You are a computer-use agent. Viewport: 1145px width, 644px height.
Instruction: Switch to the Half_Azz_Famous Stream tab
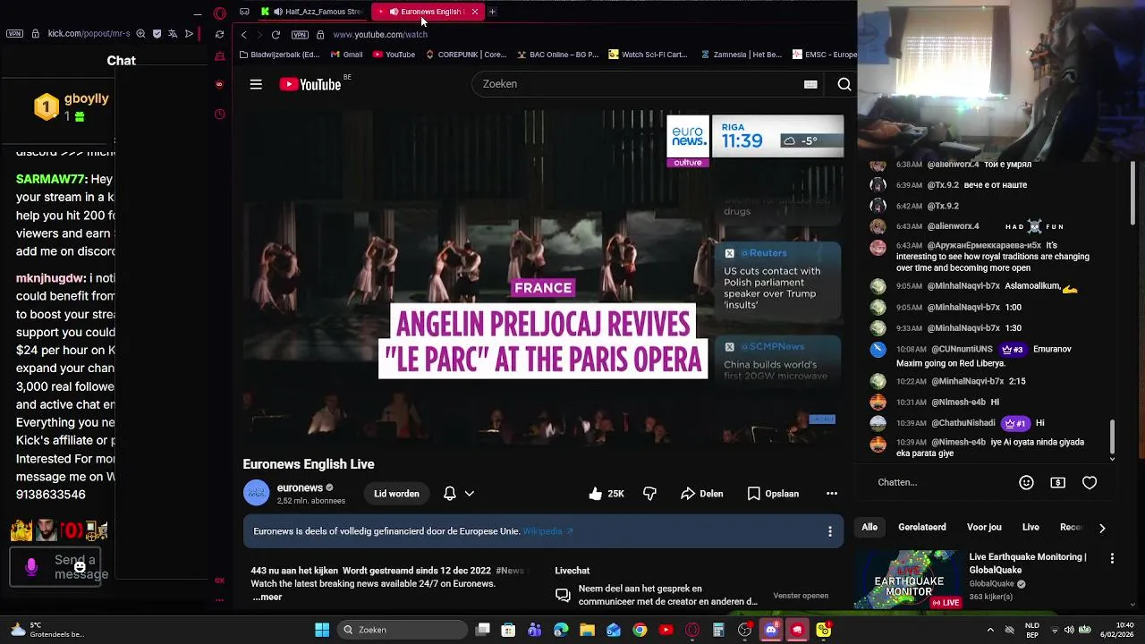click(x=312, y=12)
